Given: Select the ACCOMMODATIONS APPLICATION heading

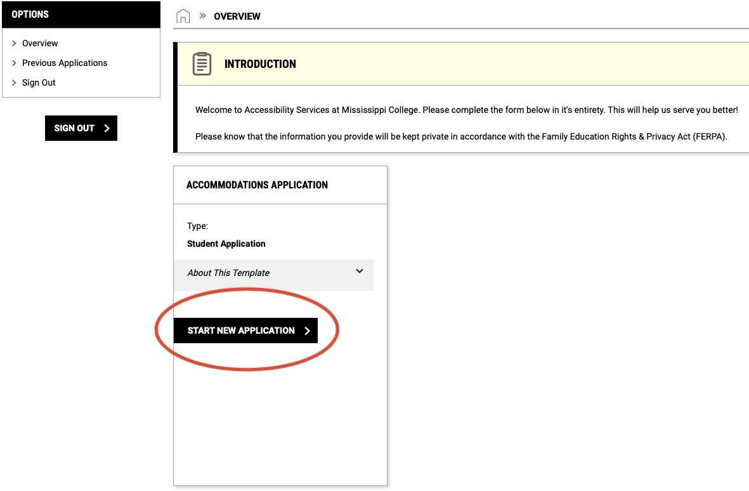Looking at the screenshot, I should click(257, 185).
